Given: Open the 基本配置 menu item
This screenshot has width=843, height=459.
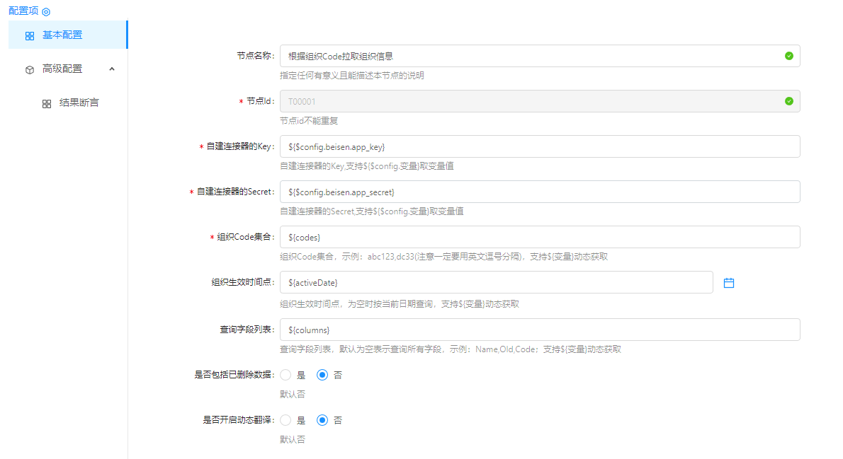Looking at the screenshot, I should point(62,35).
